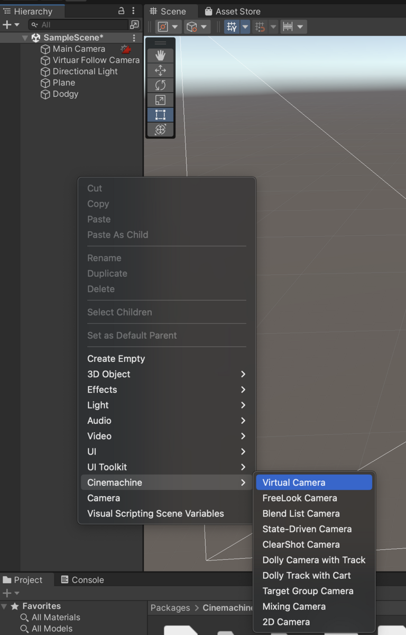Select the Transform tool

point(160,130)
